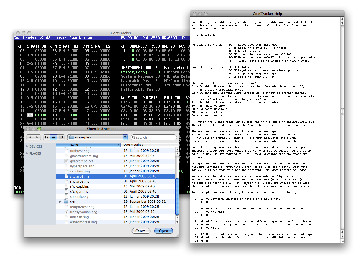The width and height of the screenshot is (360, 260).
Task: Click the sfx_arp2.ins file icon
Action: (x=66, y=181)
